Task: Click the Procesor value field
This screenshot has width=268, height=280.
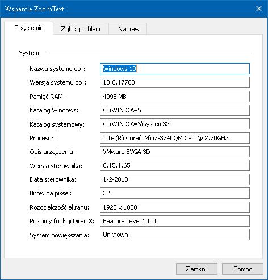Action: tap(175, 138)
